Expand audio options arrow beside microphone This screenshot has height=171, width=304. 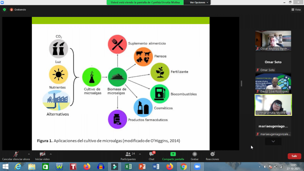coord(29,154)
